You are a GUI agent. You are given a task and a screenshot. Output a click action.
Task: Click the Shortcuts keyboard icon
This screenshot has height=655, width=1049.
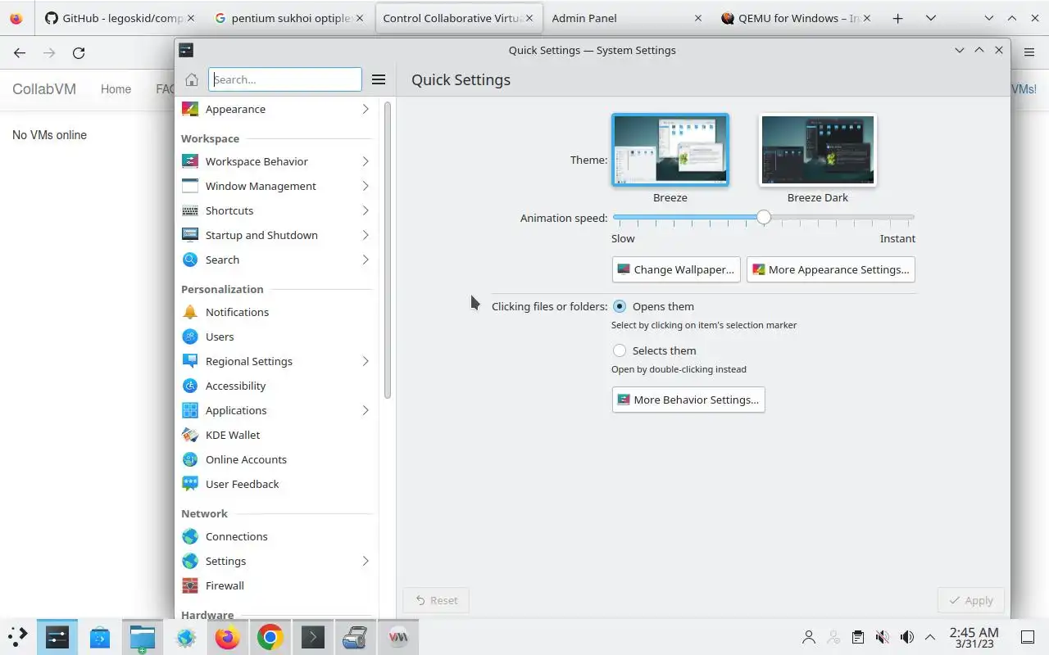pos(190,210)
